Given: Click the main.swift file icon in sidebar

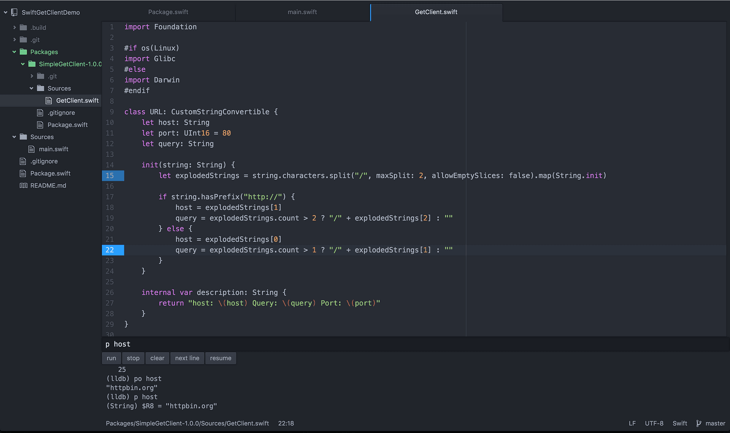Looking at the screenshot, I should tap(32, 149).
